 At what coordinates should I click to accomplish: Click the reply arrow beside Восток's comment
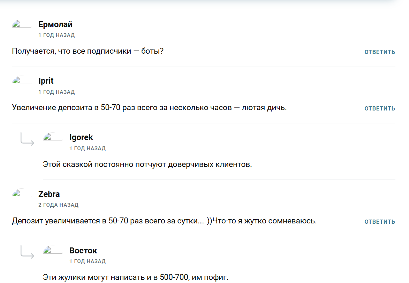27,252
